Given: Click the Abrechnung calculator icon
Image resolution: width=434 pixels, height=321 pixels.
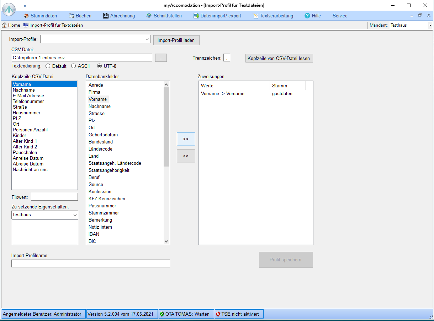Looking at the screenshot, I should pos(106,16).
